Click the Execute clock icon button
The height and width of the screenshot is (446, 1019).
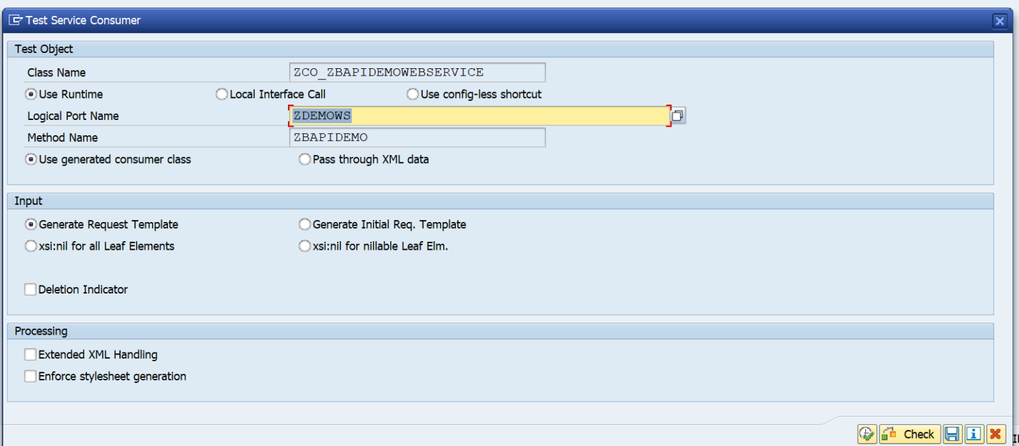[x=866, y=434]
